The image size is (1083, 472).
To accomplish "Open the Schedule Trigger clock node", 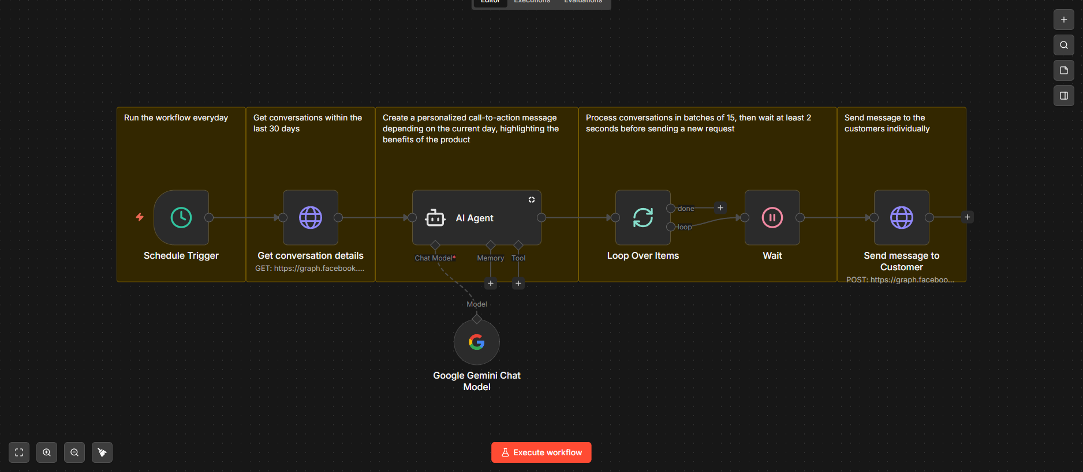I will pos(181,218).
